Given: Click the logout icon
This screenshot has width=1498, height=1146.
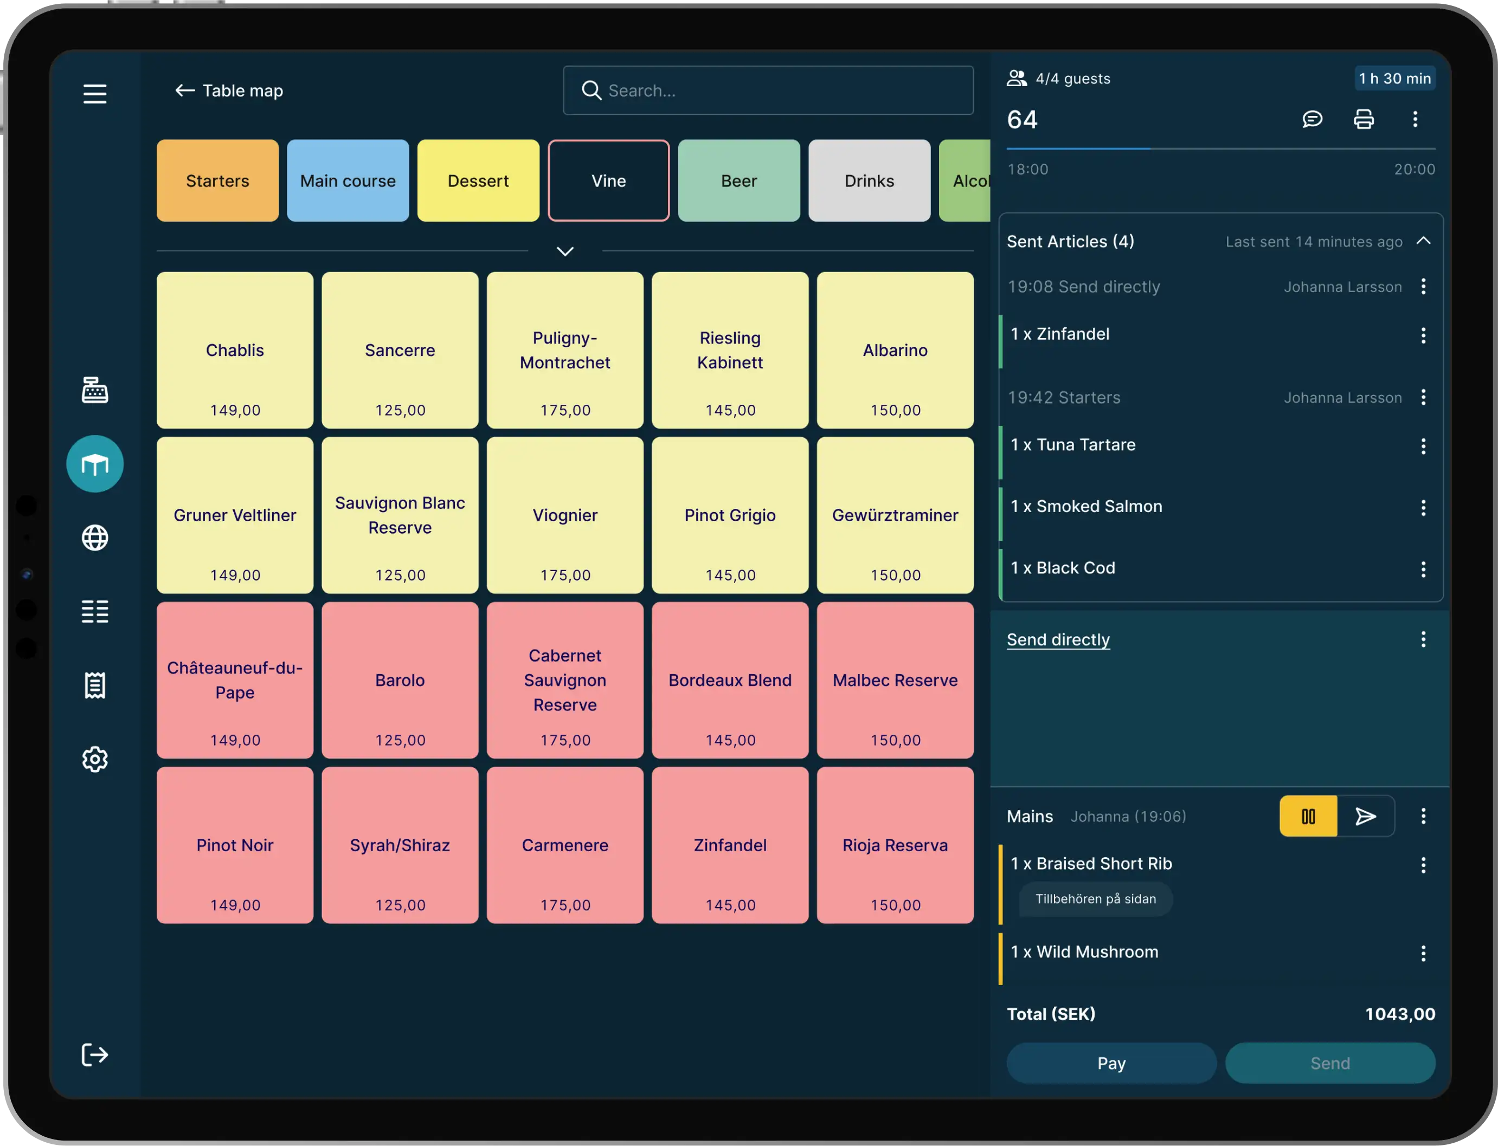Looking at the screenshot, I should [x=95, y=1054].
